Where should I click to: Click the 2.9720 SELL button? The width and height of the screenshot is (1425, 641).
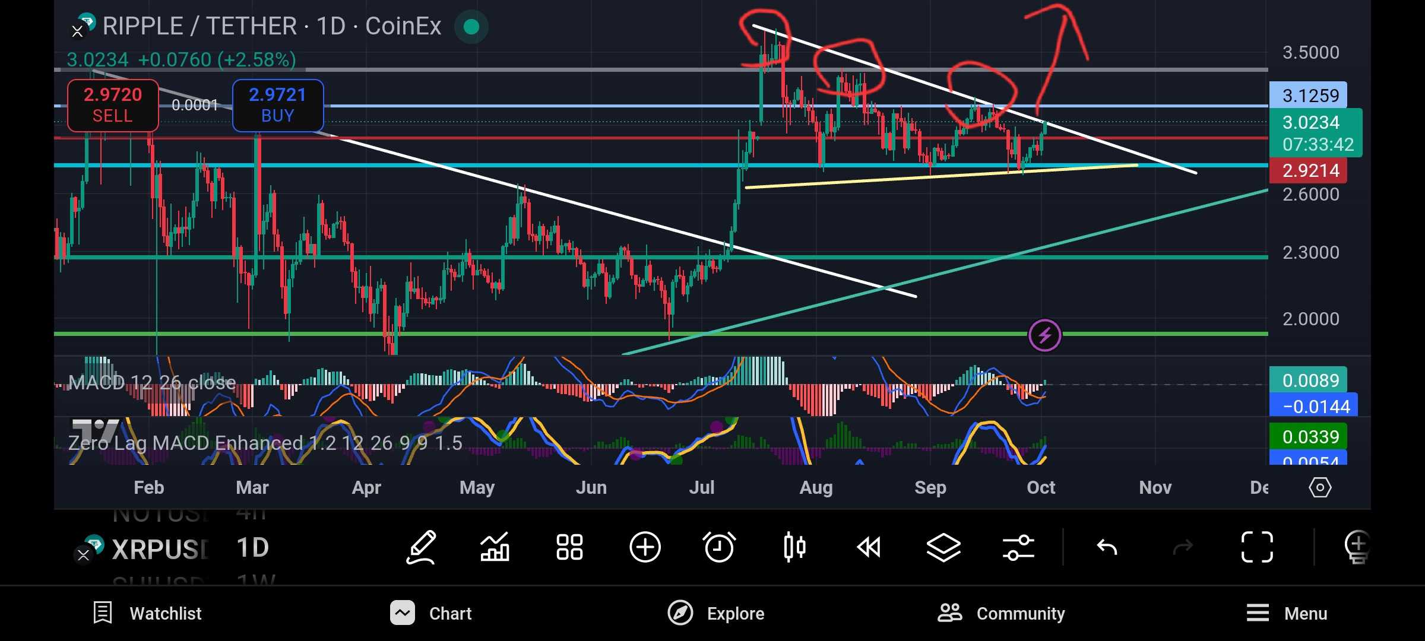tap(113, 106)
